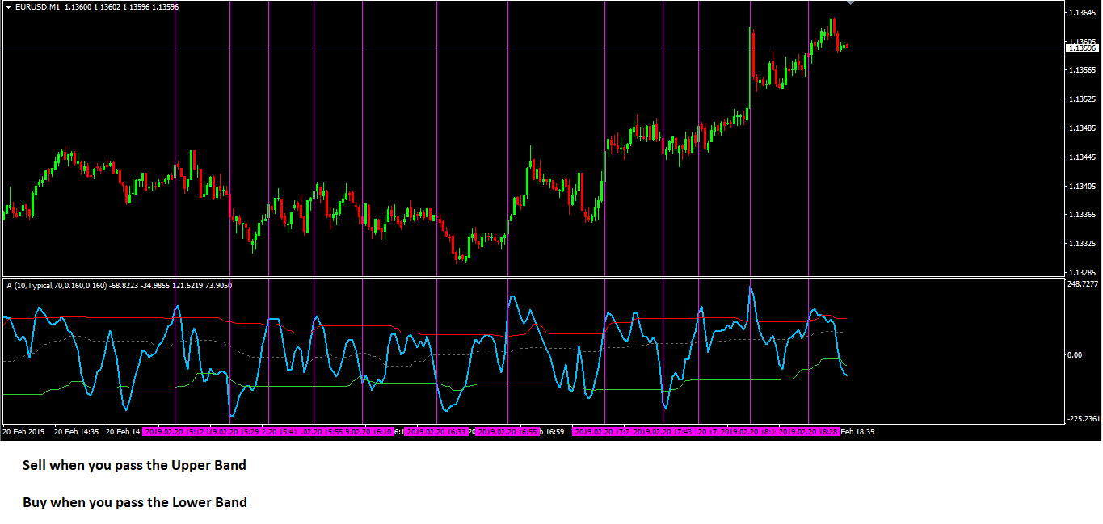Click price scale value 1.13325
Image resolution: width=1103 pixels, height=524 pixels.
pyautogui.click(x=1082, y=244)
